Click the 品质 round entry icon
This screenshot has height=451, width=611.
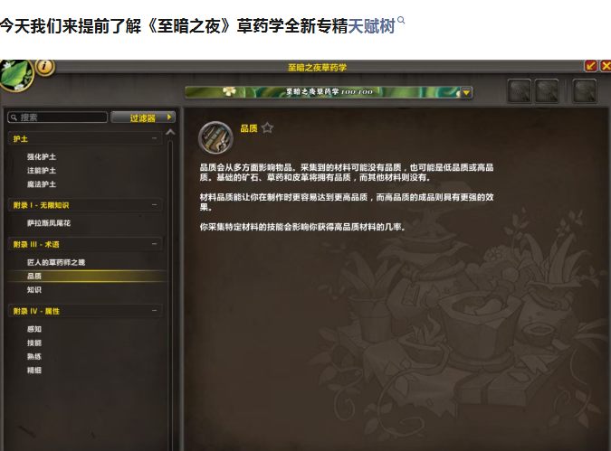[215, 137]
